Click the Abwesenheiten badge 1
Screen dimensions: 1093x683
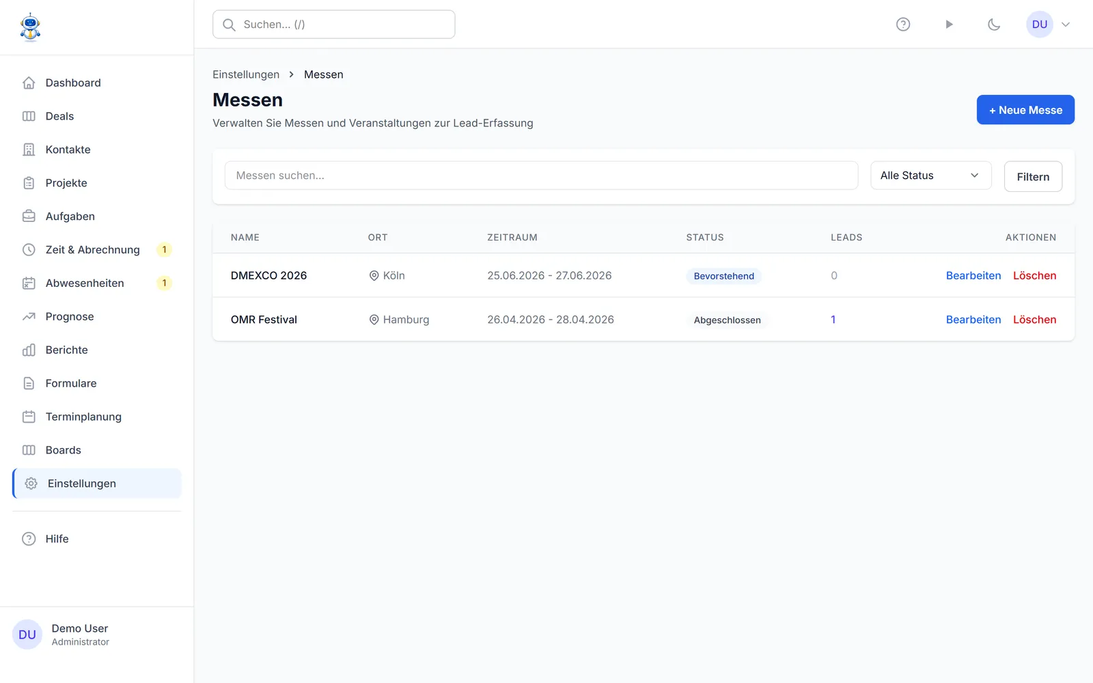[164, 283]
